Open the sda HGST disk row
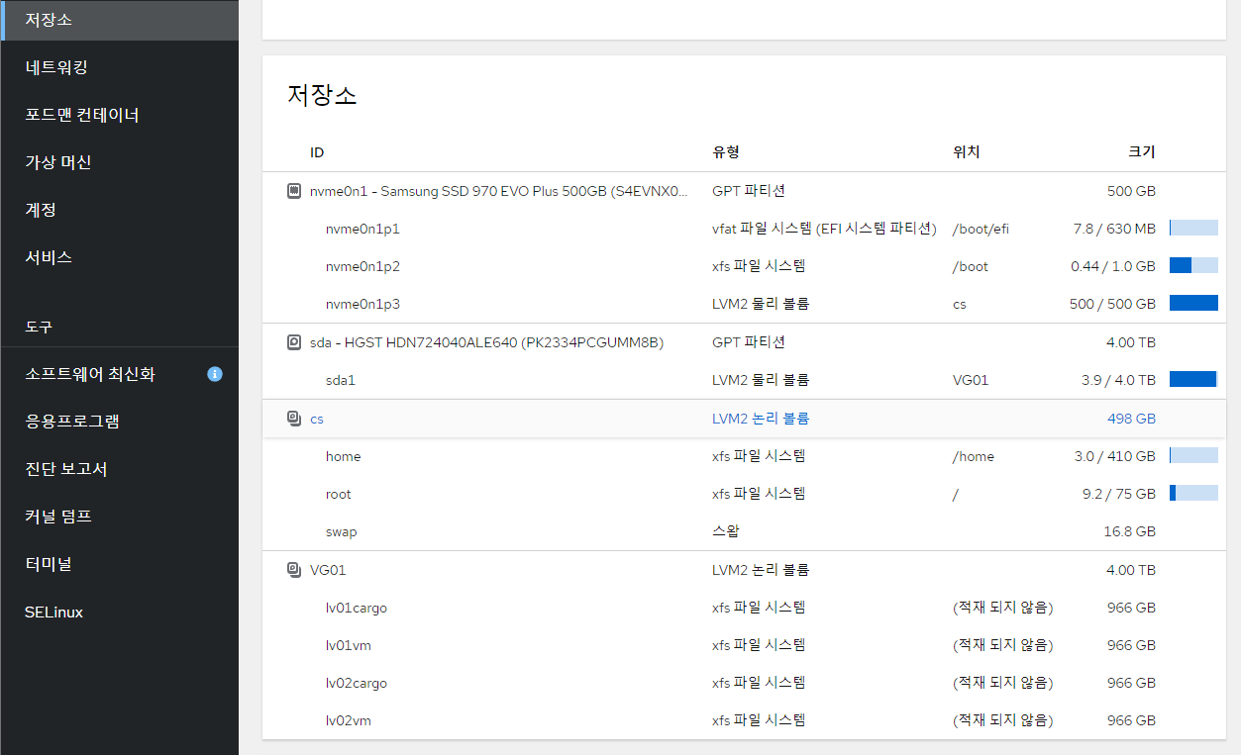The image size is (1241, 755). [x=744, y=342]
